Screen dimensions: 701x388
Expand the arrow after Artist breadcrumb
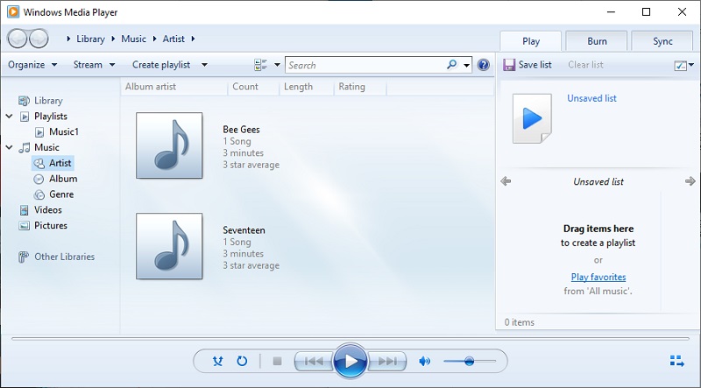[x=193, y=39]
